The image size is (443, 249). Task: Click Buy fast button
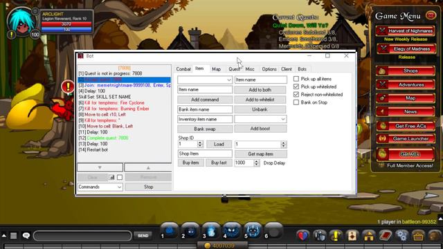[219, 163]
